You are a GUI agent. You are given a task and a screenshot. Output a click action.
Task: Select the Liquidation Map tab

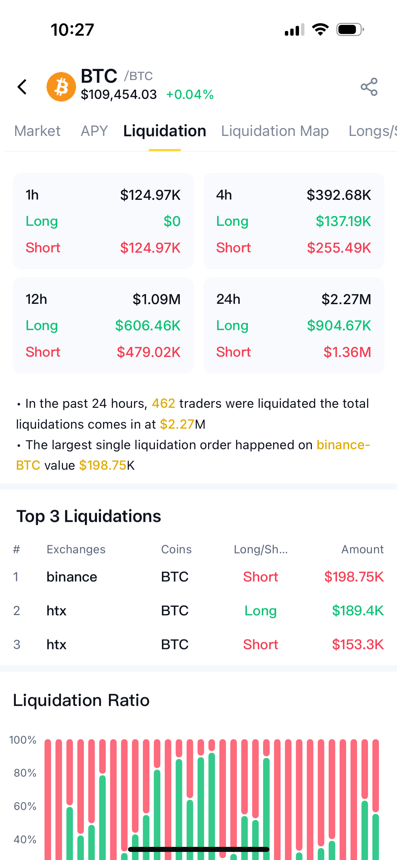pos(275,131)
